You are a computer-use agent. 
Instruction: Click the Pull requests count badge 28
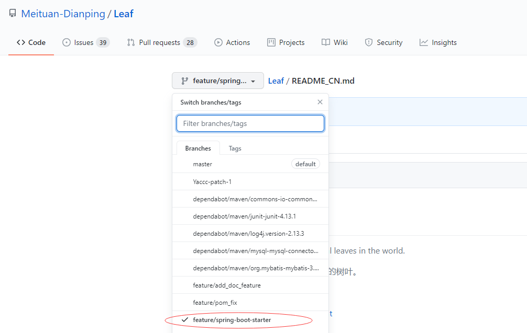click(x=190, y=42)
